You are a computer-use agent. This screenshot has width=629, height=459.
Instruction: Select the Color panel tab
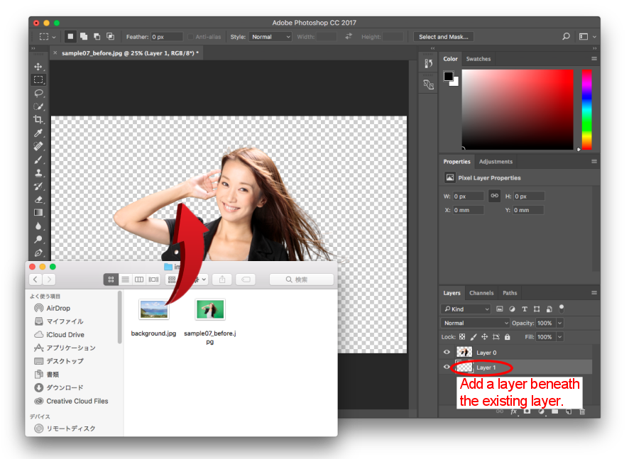450,59
